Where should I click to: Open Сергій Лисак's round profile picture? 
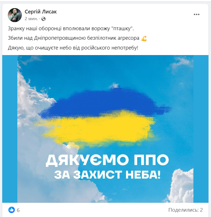point(15,15)
